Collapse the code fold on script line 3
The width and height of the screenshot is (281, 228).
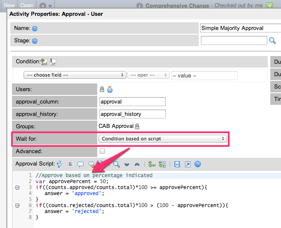coord(17,187)
